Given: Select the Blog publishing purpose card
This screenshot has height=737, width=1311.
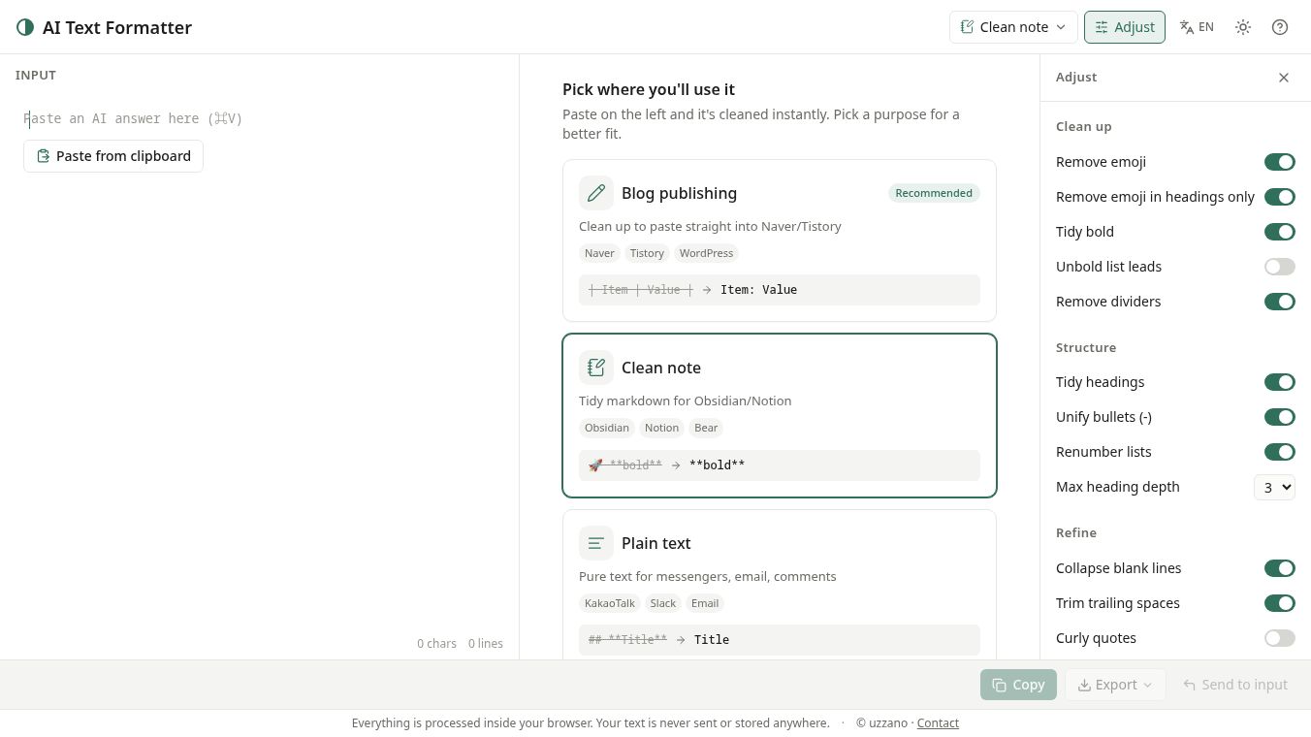Looking at the screenshot, I should [780, 240].
